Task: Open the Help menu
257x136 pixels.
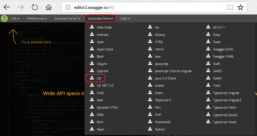Action: tap(125, 19)
